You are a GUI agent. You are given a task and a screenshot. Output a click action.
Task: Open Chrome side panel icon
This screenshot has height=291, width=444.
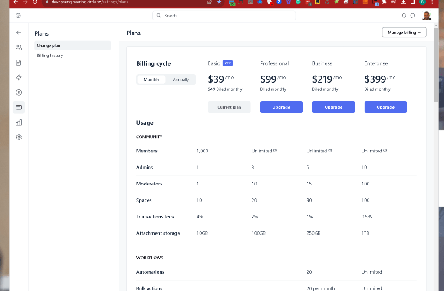[413, 2]
